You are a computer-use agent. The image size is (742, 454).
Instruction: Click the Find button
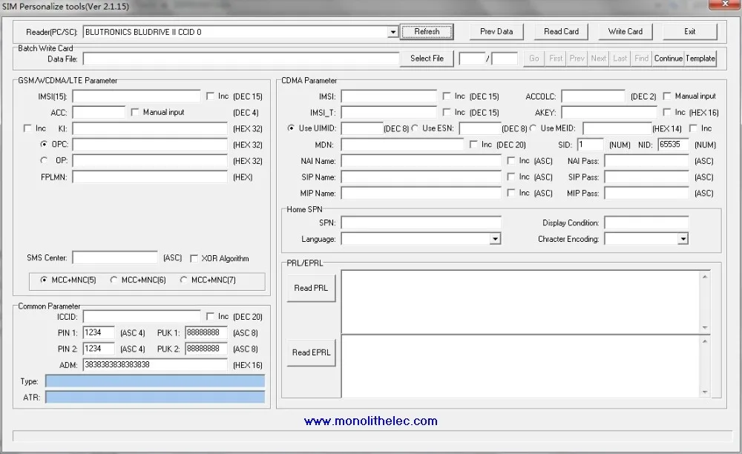tap(641, 58)
